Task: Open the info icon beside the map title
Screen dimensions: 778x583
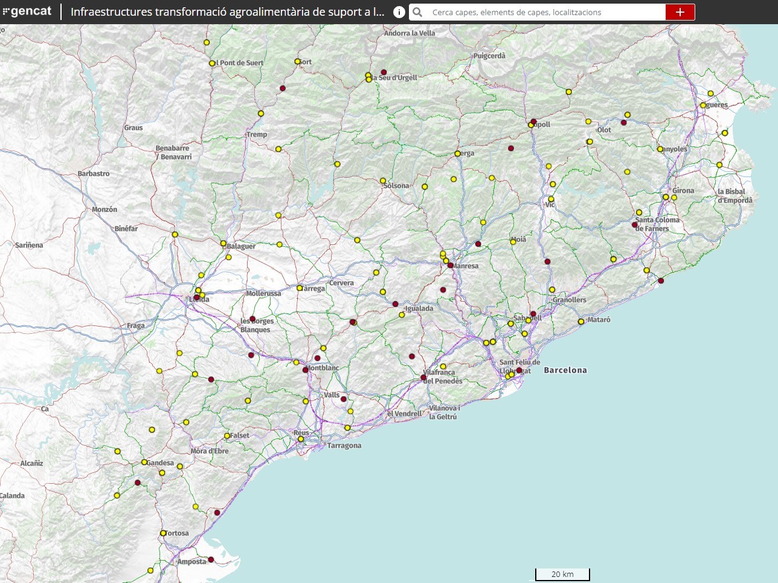Action: click(x=399, y=12)
